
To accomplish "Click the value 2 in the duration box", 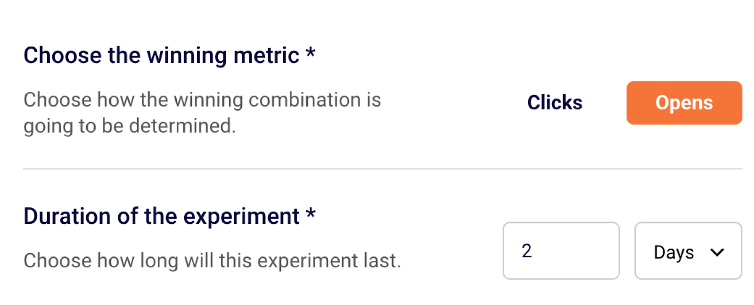I will [x=526, y=251].
